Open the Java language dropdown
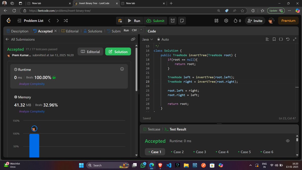 point(147,39)
